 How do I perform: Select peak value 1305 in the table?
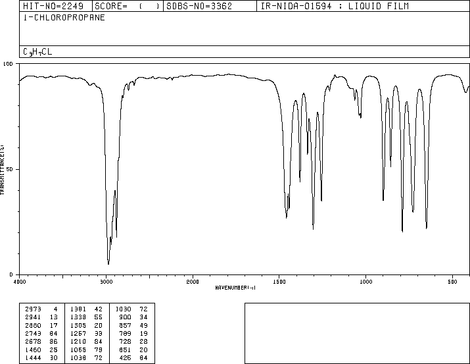point(78,325)
